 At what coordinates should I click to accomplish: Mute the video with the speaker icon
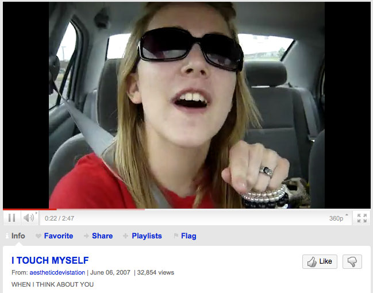tap(30, 218)
